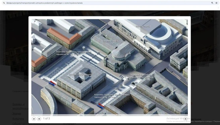Image resolution: width=220 pixels, height=125 pixels.
Task: Close the image lightbox with X
Action: pos(185,119)
